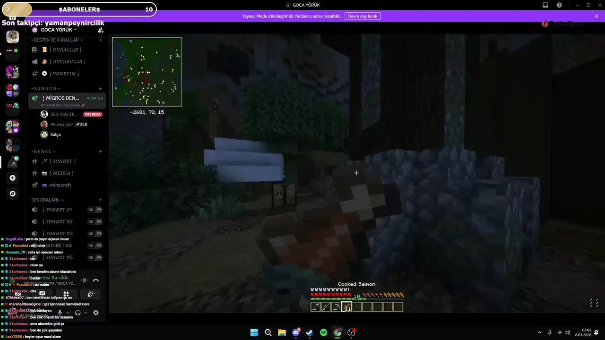This screenshot has height=340, width=605.
Task: Click Devre dışı bırak on the streamer mode banner
Action: (363, 16)
